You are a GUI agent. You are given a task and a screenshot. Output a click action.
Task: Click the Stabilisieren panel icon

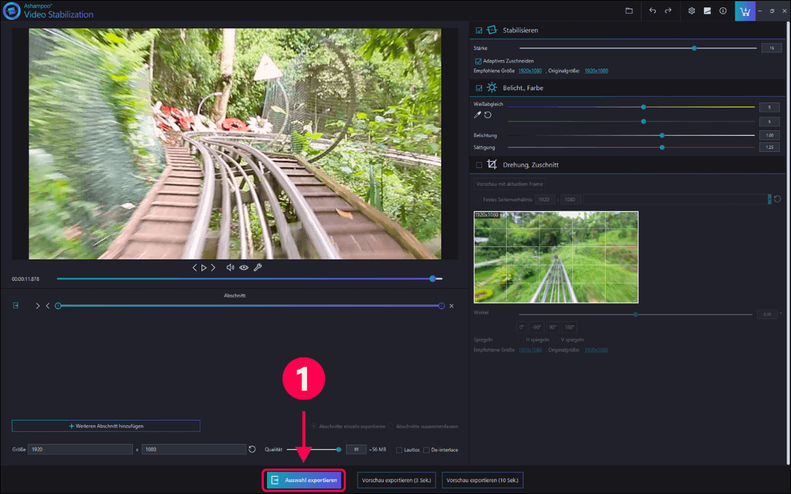492,30
